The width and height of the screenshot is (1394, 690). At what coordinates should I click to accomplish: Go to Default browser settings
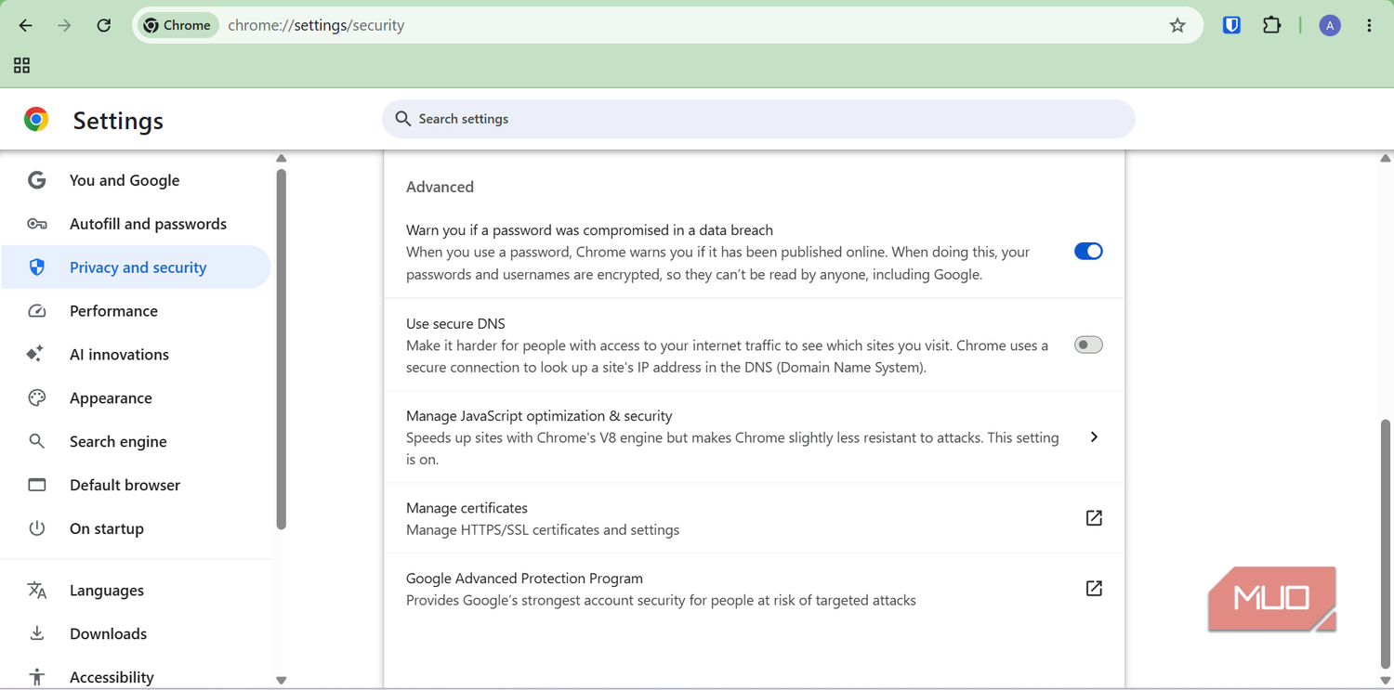137,485
